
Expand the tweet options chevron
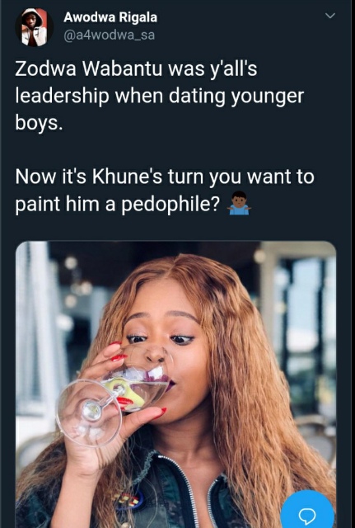coord(330,16)
